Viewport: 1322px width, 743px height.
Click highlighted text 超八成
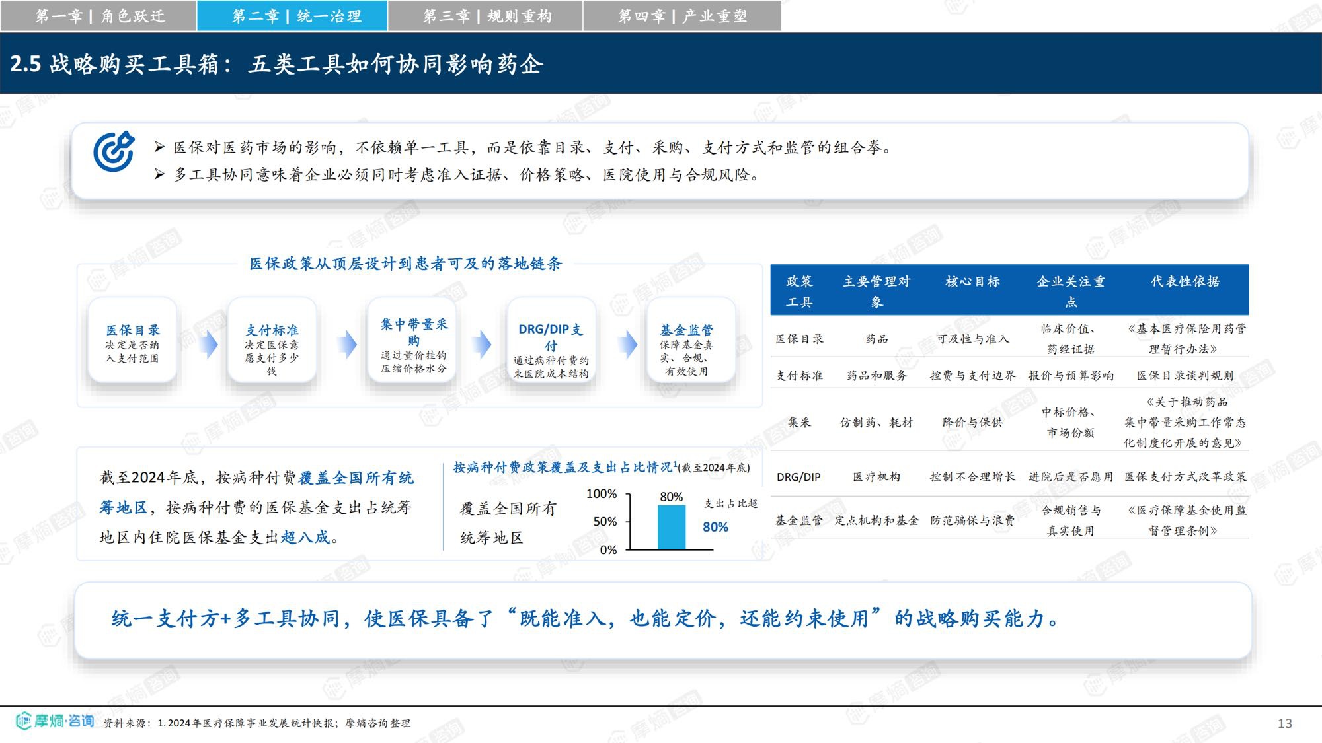[305, 537]
